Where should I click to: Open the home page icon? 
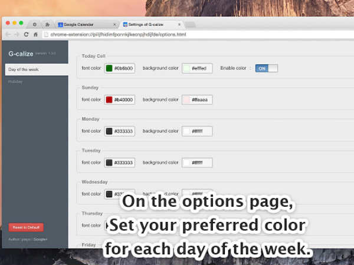(x=35, y=35)
